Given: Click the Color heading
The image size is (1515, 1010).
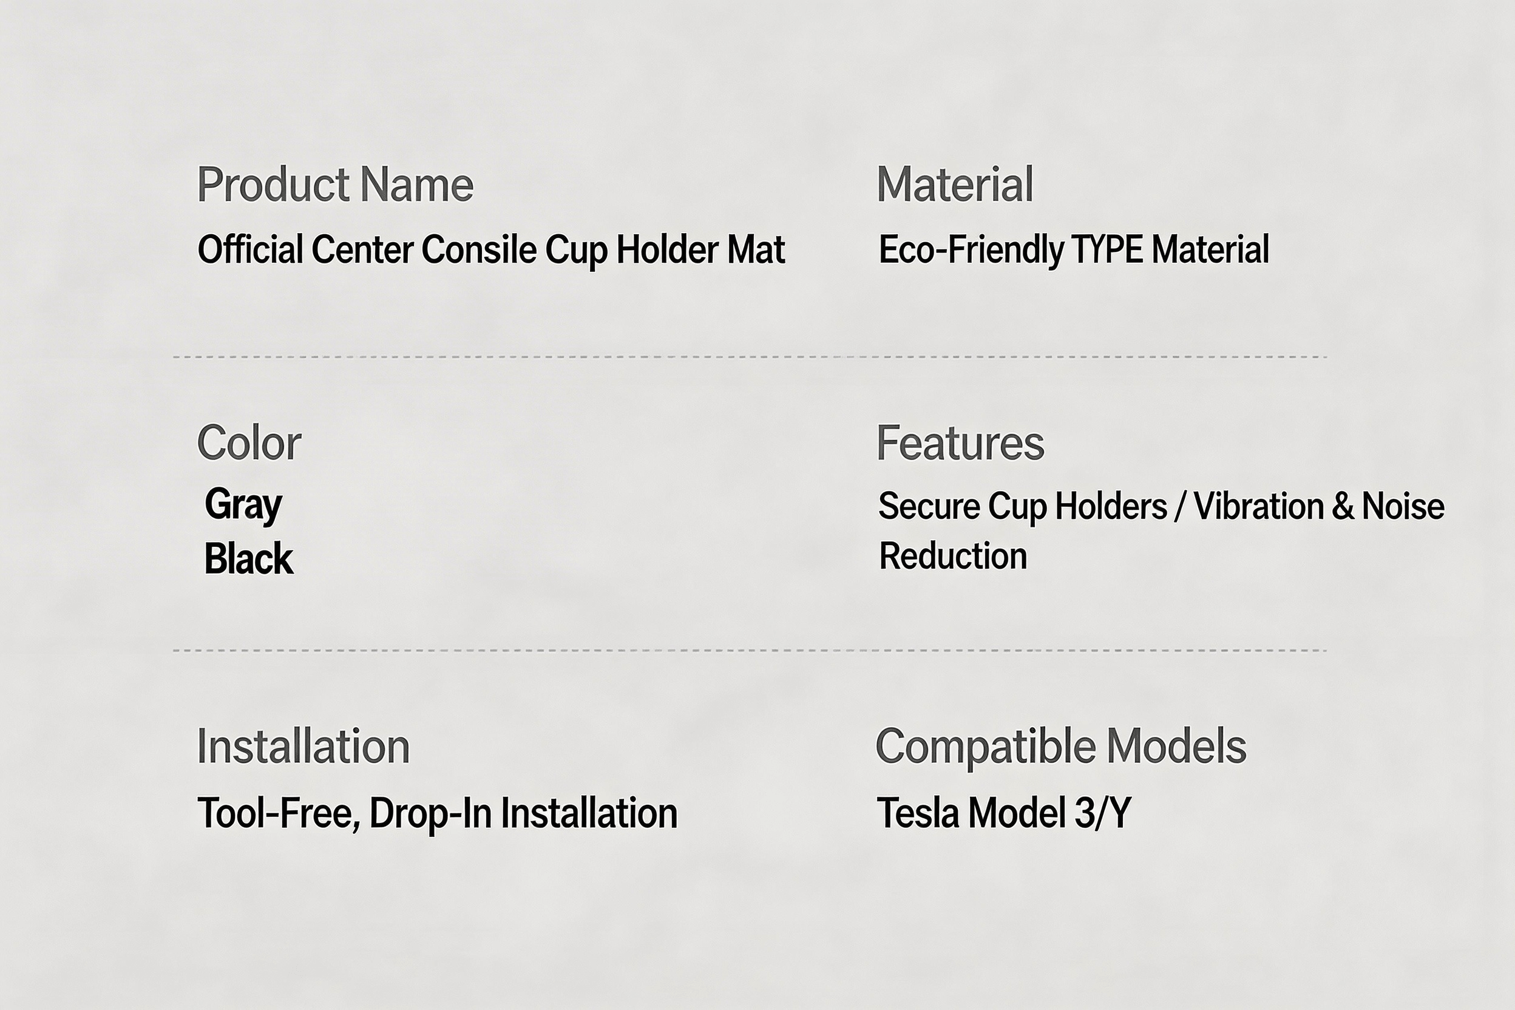Looking at the screenshot, I should 249,443.
